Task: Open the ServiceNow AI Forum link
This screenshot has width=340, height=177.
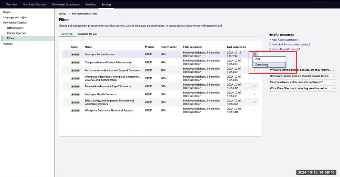Action: click(x=284, y=49)
